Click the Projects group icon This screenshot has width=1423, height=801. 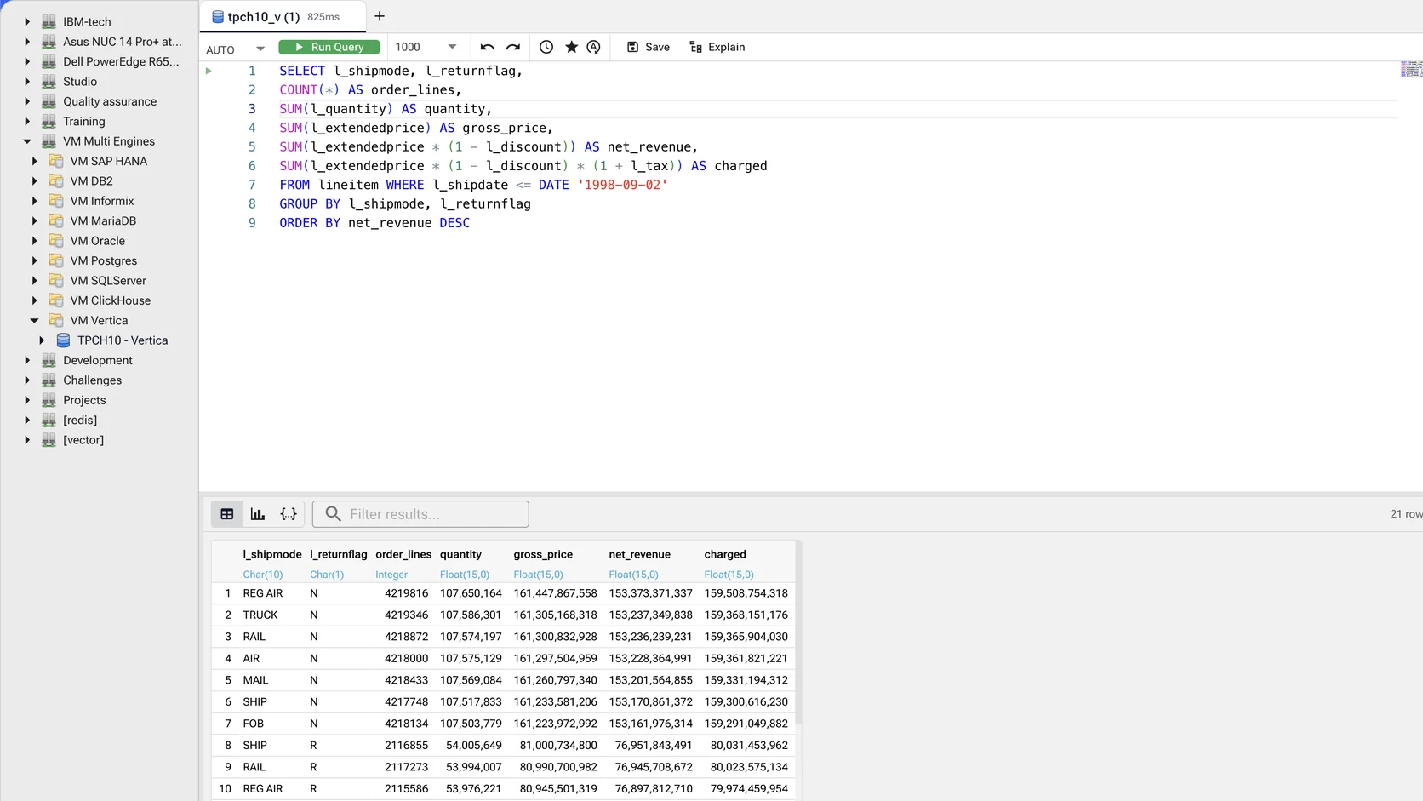click(x=49, y=400)
